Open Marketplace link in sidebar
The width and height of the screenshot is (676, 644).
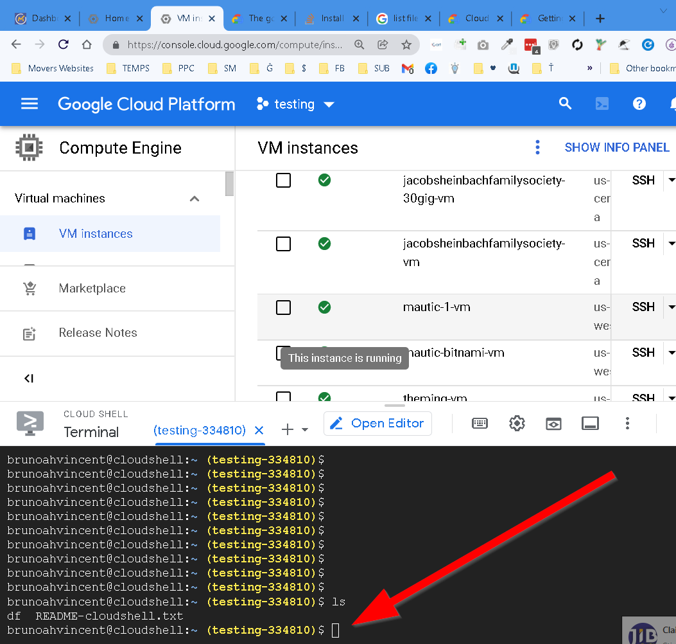(92, 289)
